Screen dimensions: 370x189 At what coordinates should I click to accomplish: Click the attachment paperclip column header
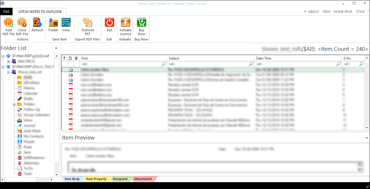pos(76,58)
